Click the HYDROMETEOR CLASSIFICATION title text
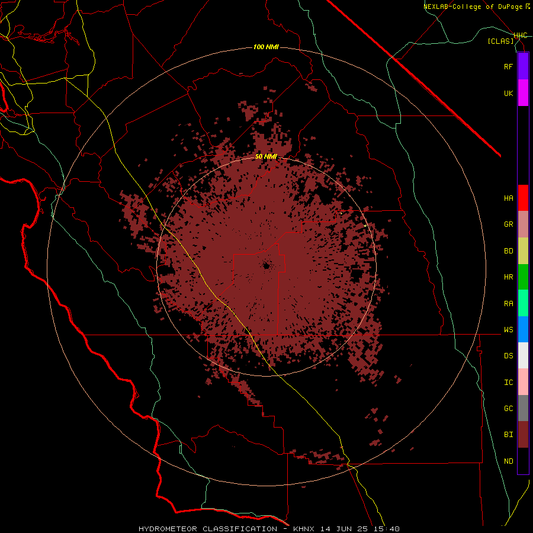This screenshot has width=533, height=533. click(x=208, y=529)
